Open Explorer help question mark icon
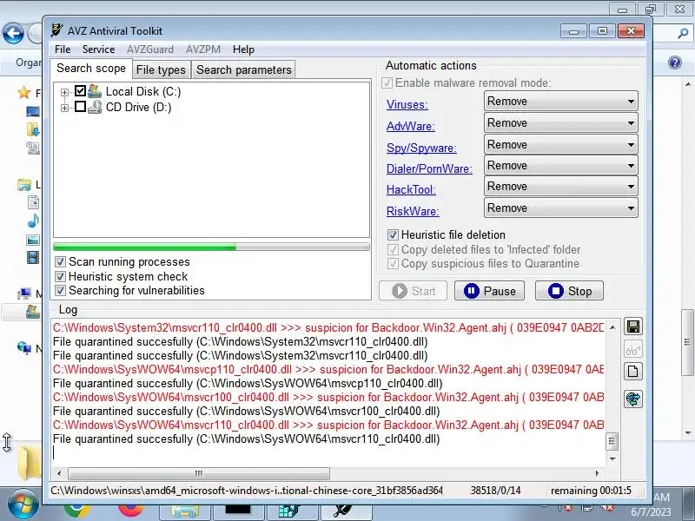Screen dimensions: 695x521 tap(675, 63)
